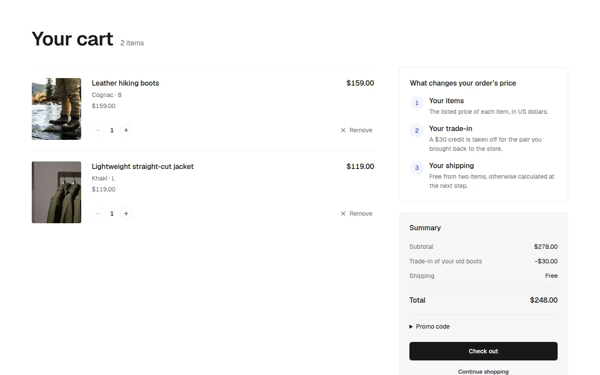Decrease hiking boots quantity with minus icon

click(x=98, y=130)
